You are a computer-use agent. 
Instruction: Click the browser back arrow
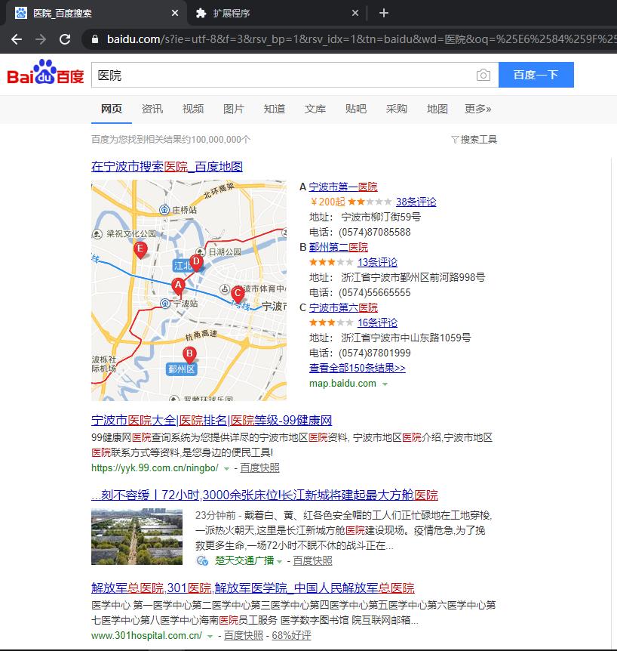[x=17, y=37]
